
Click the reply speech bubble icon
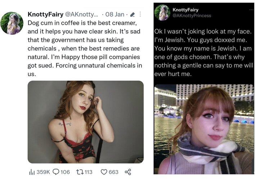pyautogui.click(x=56, y=172)
